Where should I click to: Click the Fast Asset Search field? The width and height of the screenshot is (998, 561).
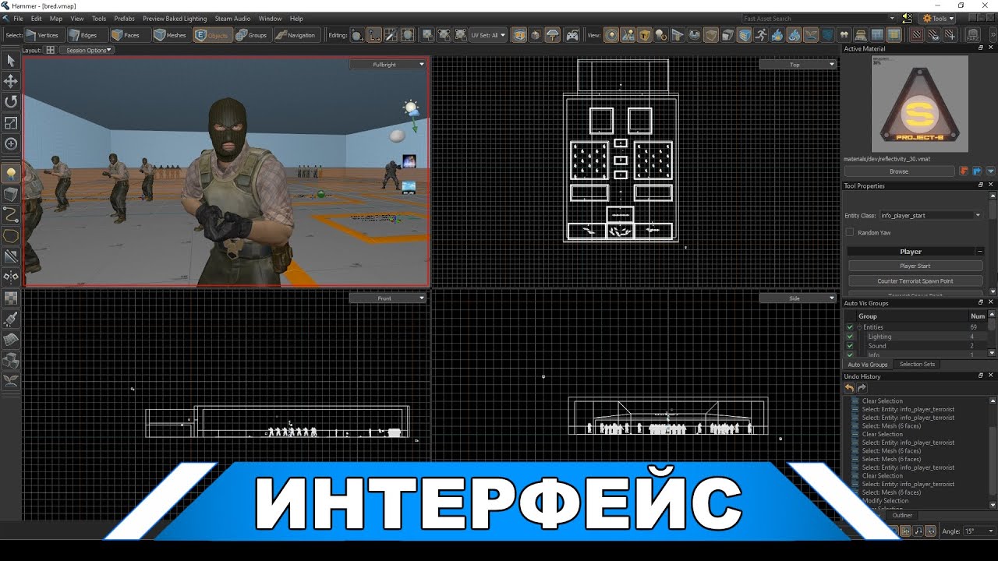(x=819, y=18)
